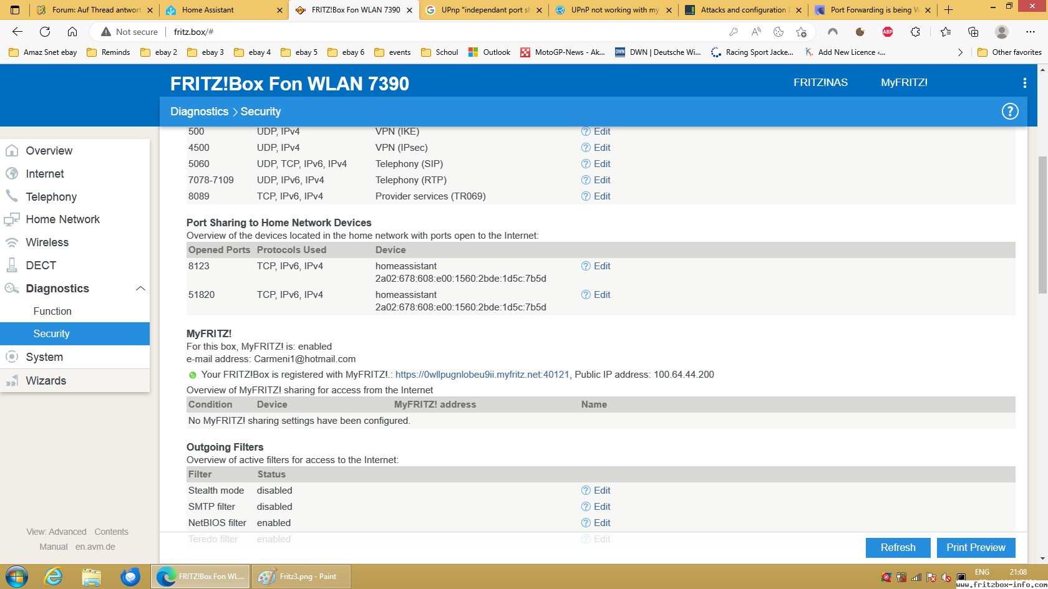This screenshot has width=1048, height=589.
Task: Open browser settings and more menu
Action: coord(1031,32)
